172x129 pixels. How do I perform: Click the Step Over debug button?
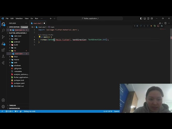pyautogui.click(x=141, y=26)
